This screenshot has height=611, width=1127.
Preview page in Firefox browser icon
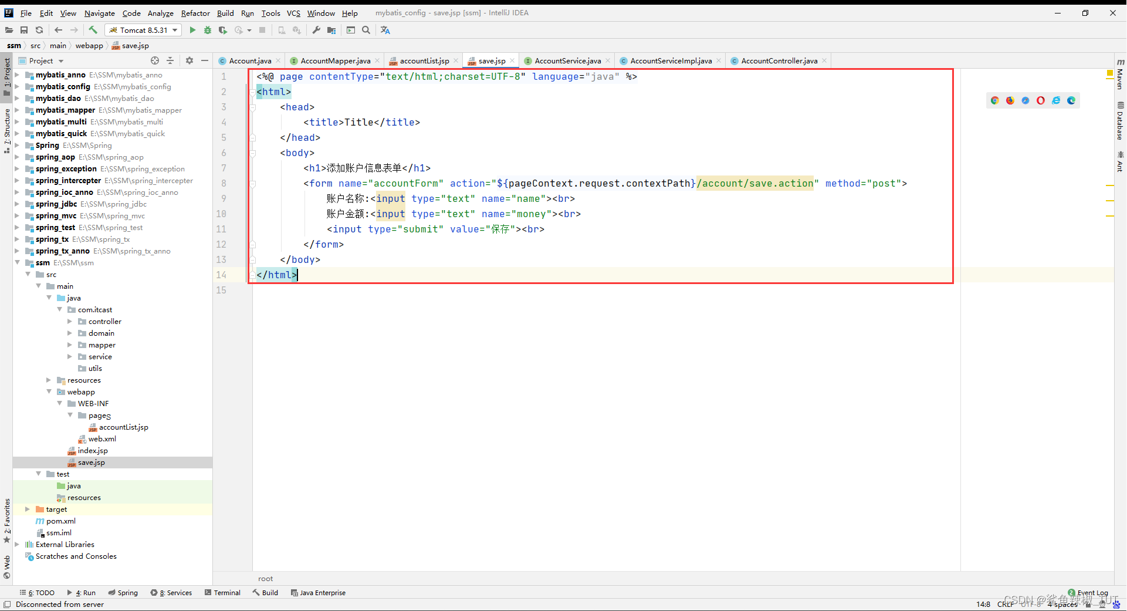click(1010, 100)
